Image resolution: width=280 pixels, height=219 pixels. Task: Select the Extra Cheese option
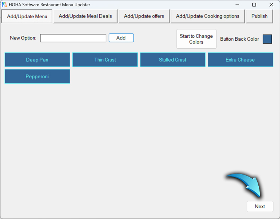(x=240, y=60)
